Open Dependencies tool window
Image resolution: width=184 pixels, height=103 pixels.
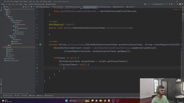click(x=49, y=96)
